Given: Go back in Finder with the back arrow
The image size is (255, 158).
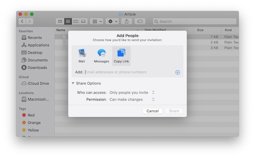Looking at the screenshot, I should click(x=22, y=21).
